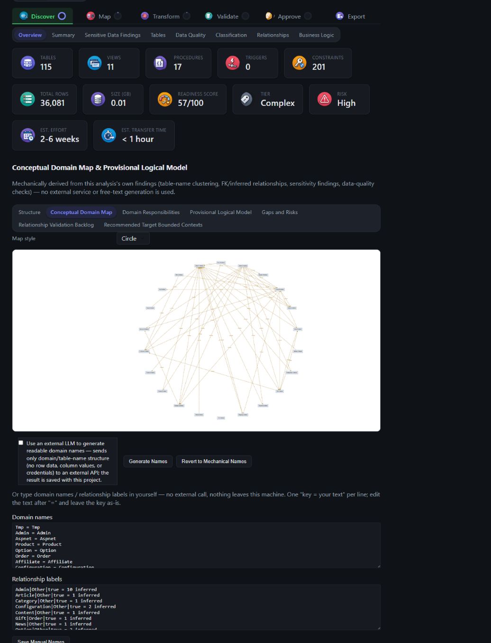
Task: Click inside the Relationship labels text area
Action: [196, 607]
